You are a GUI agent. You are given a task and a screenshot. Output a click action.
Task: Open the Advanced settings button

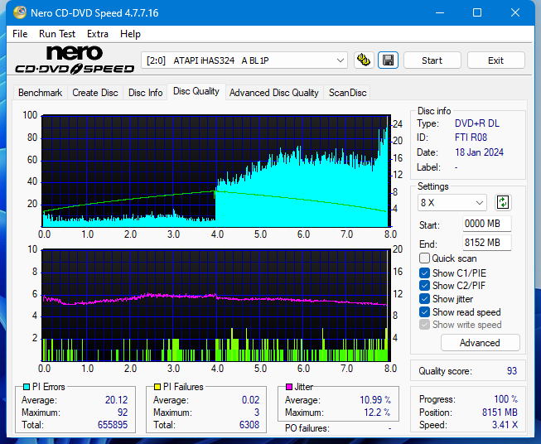click(x=480, y=343)
